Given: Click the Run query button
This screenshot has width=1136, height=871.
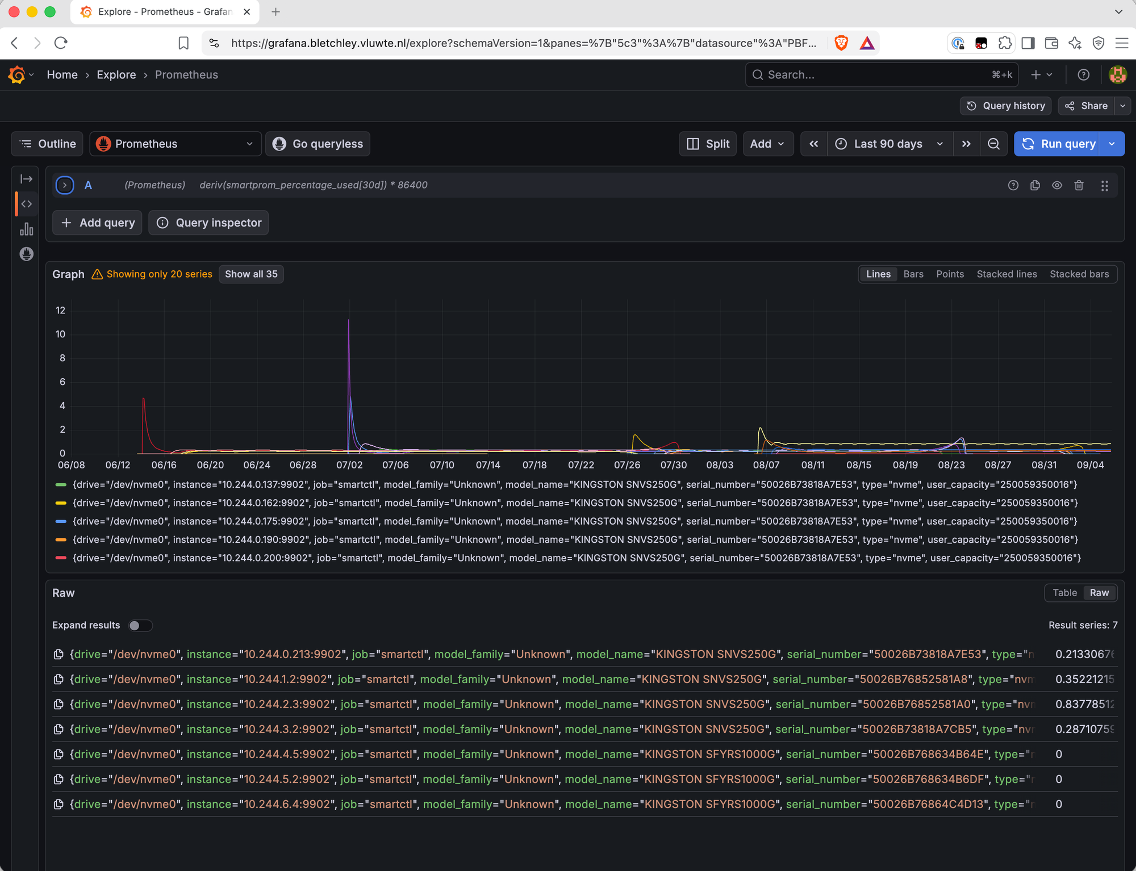Looking at the screenshot, I should 1058,144.
